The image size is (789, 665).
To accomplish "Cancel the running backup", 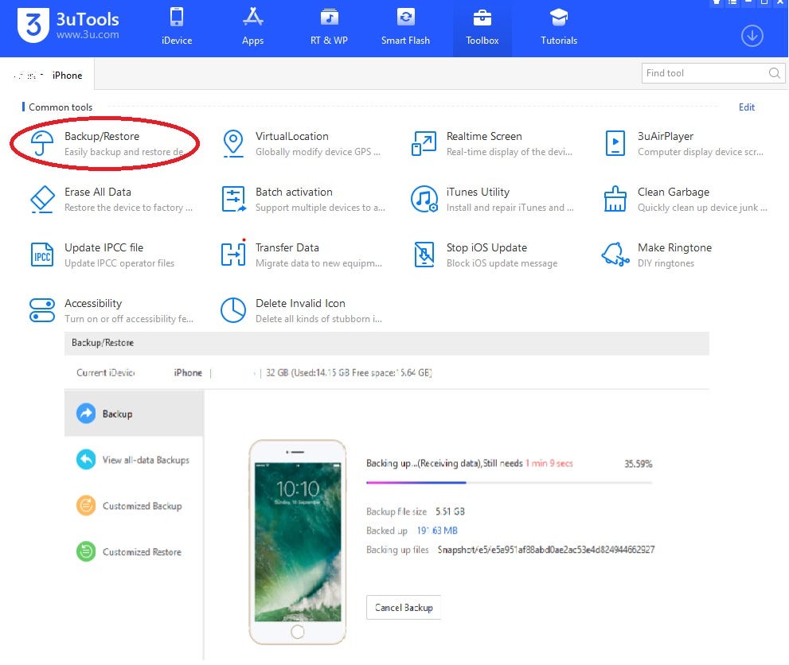I will (x=403, y=607).
